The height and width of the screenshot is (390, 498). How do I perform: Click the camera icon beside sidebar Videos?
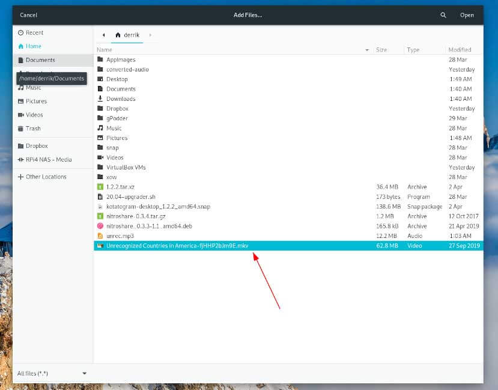(20, 115)
